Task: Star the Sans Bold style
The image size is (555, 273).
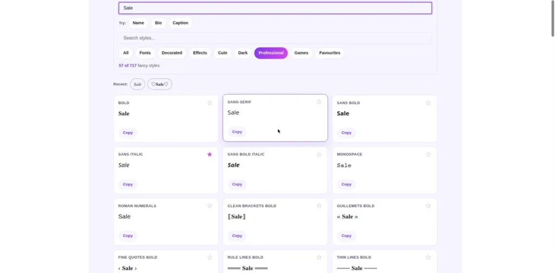Action: coord(428,103)
